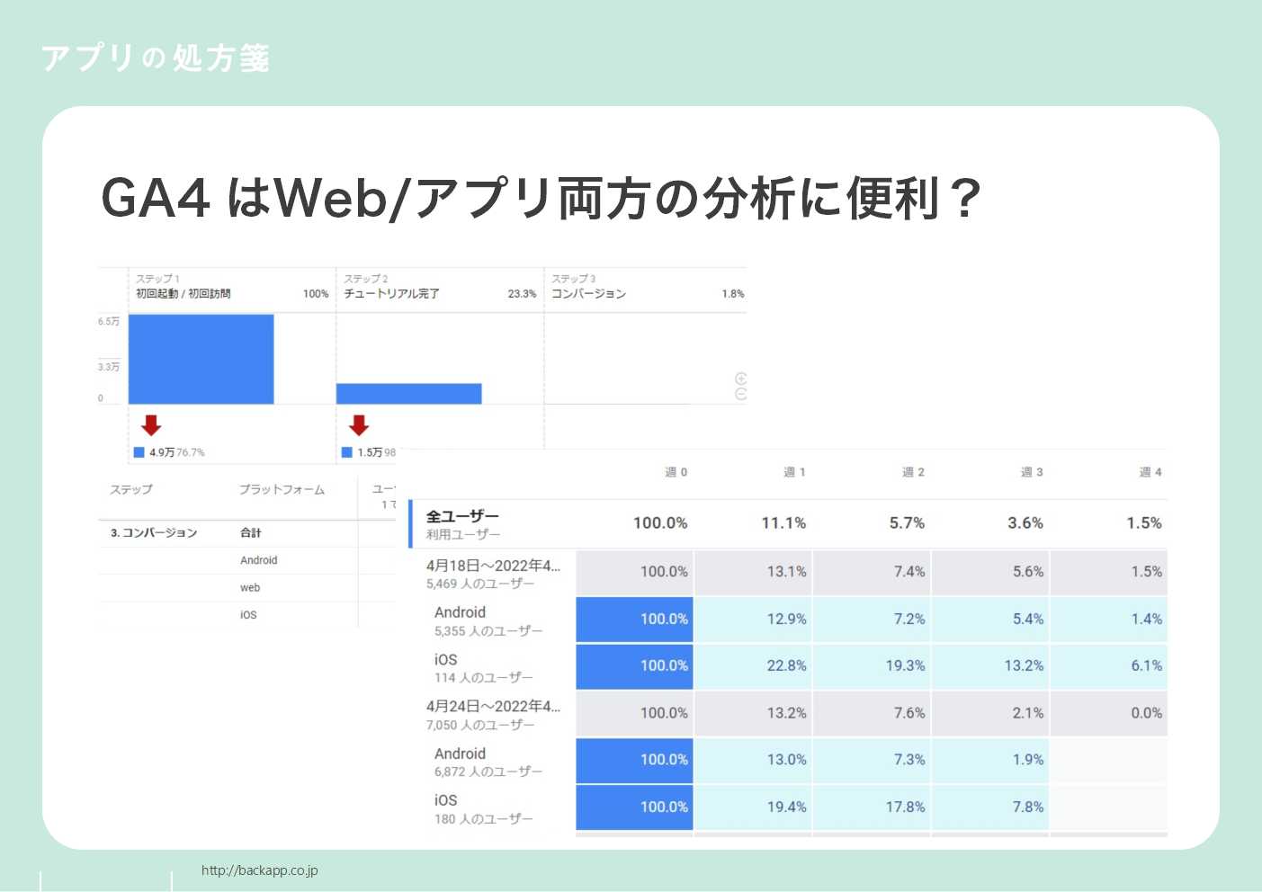Click the 1.5万 legend color swatch
Image resolution: width=1262 pixels, height=892 pixels.
(345, 452)
